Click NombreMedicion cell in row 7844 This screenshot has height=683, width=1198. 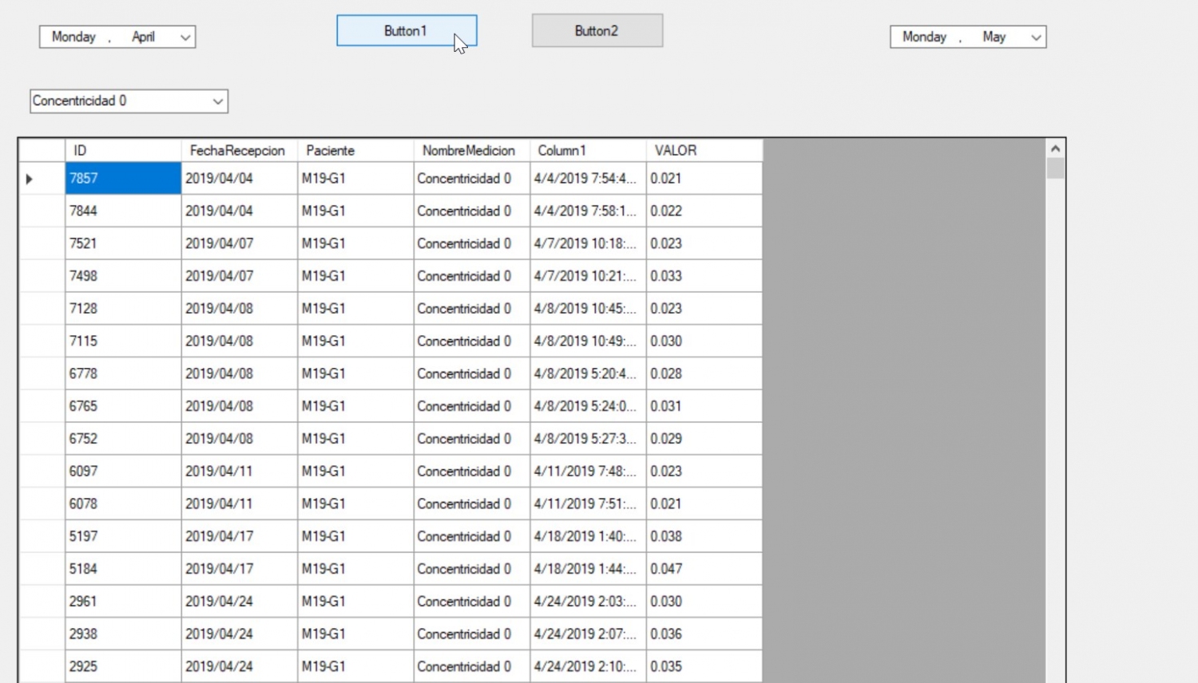tap(472, 211)
